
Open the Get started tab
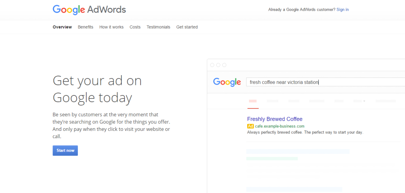point(187,27)
